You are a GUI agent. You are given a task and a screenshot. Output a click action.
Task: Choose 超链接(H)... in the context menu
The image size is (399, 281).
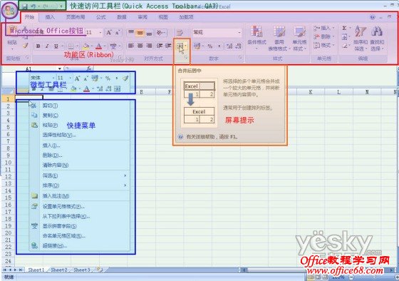tap(79, 245)
